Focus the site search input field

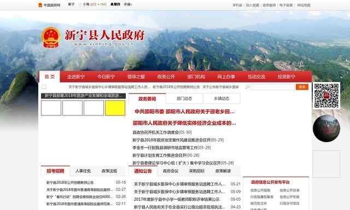coord(272,87)
